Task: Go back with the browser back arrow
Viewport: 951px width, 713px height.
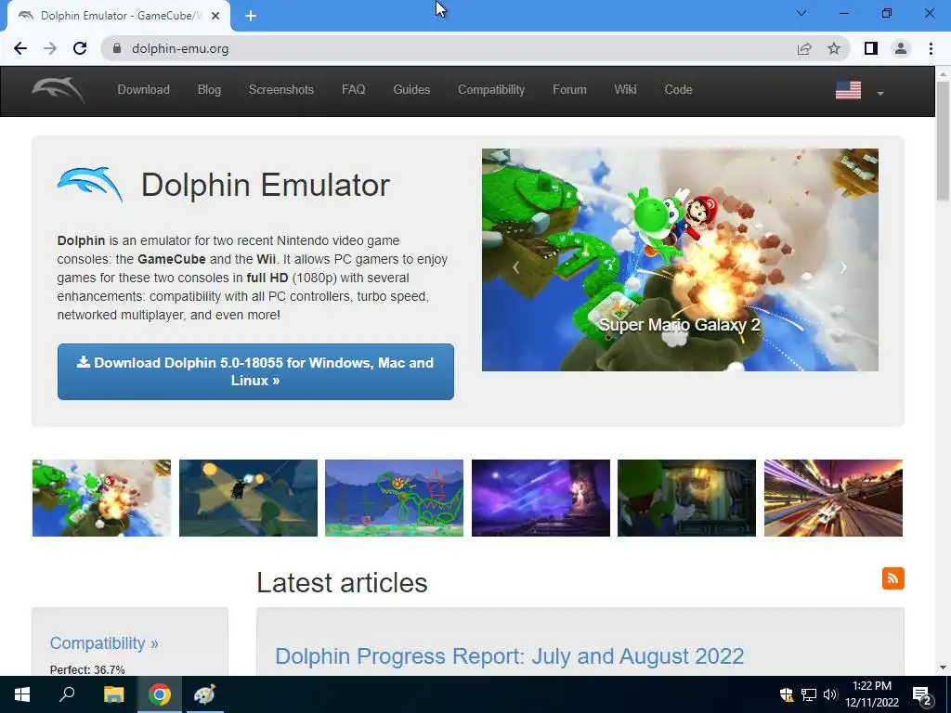Action: click(x=20, y=48)
